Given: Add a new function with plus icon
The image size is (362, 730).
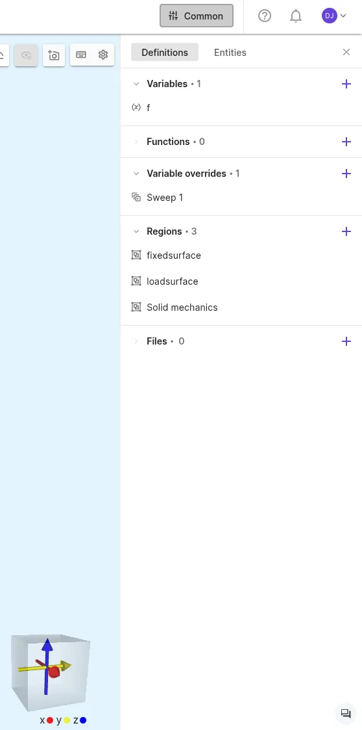Looking at the screenshot, I should tap(346, 142).
